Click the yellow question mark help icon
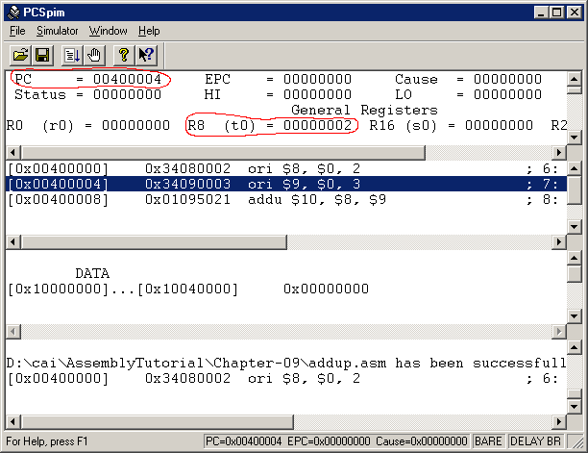588x453 pixels. pos(124,55)
